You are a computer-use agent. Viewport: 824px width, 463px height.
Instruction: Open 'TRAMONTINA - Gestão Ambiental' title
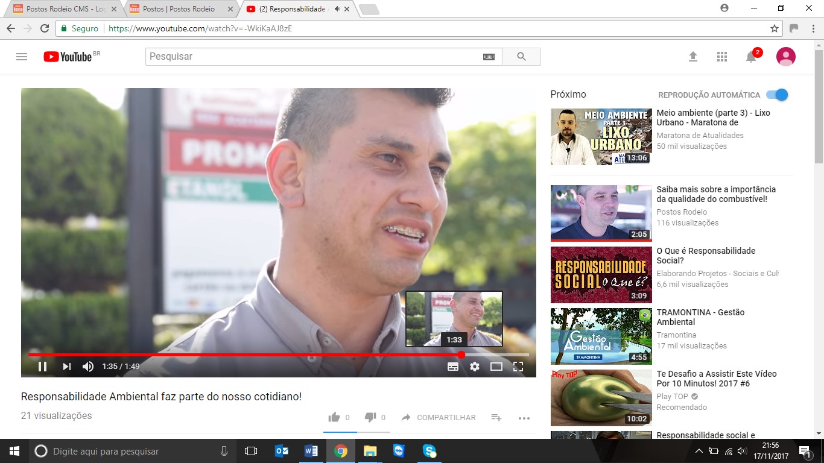tap(700, 317)
